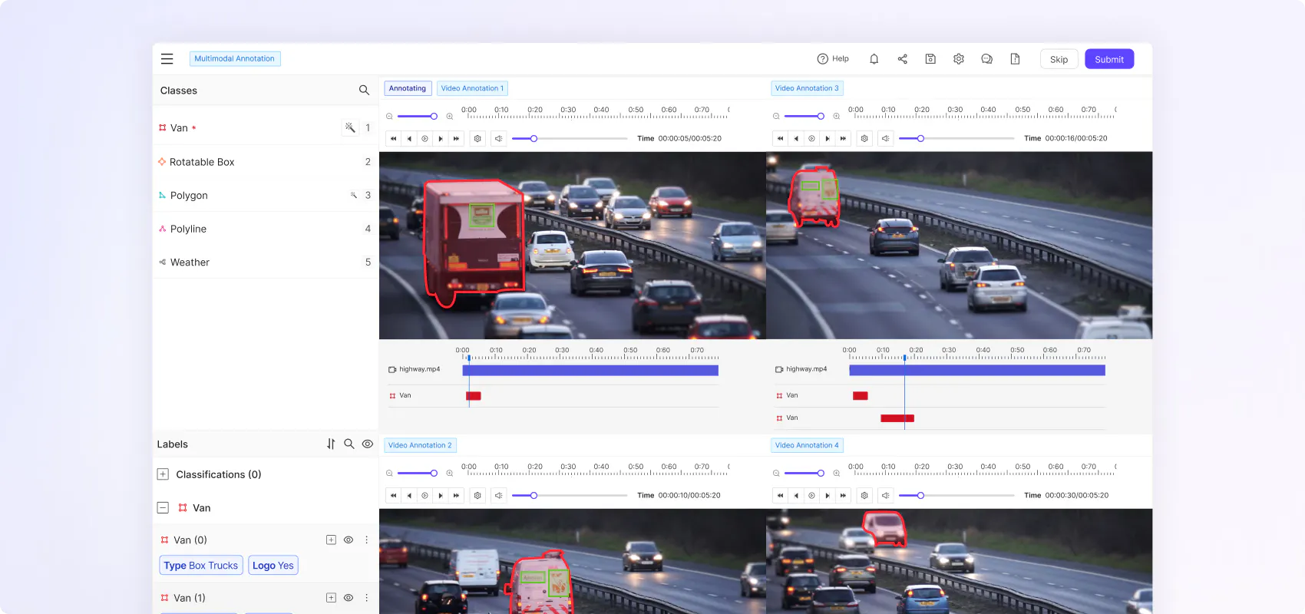This screenshot has height=614, width=1305.
Task: Adjust volume slider in Video Annotation 1
Action: pyautogui.click(x=570, y=139)
